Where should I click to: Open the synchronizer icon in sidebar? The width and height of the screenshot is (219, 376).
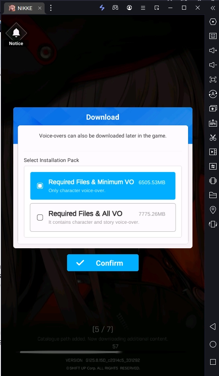[213, 166]
